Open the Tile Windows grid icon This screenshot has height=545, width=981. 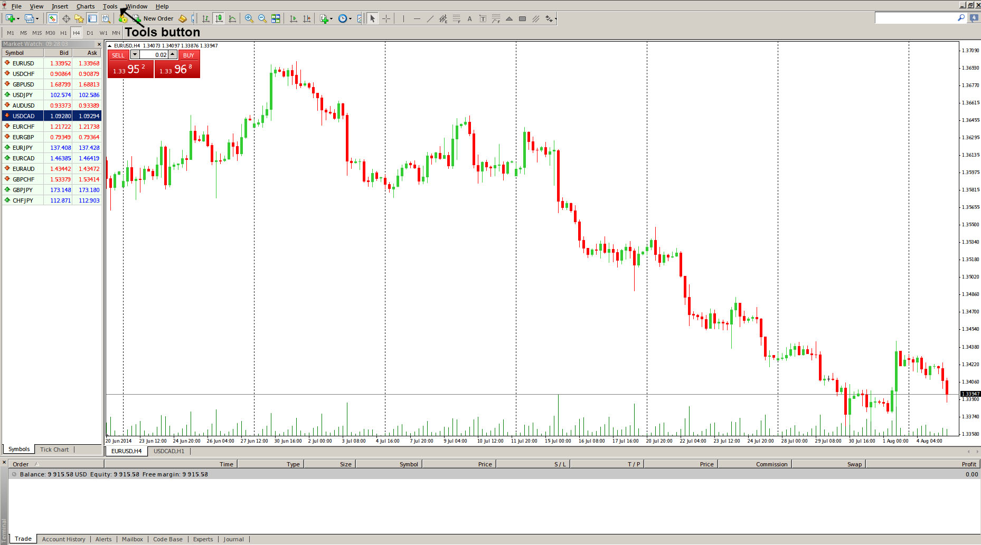(x=276, y=18)
